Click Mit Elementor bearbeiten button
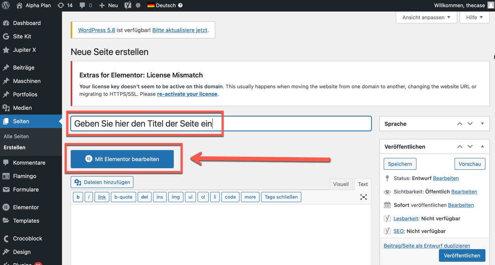 coord(122,159)
